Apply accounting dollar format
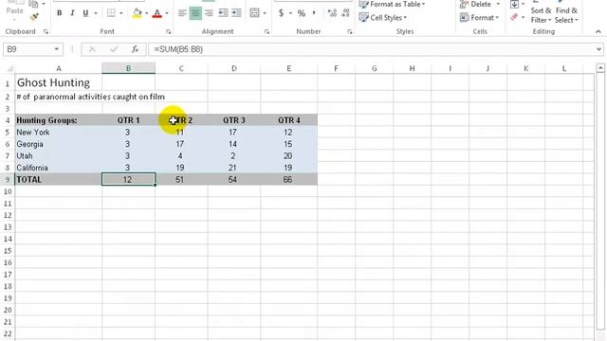This screenshot has width=607, height=341. point(281,13)
